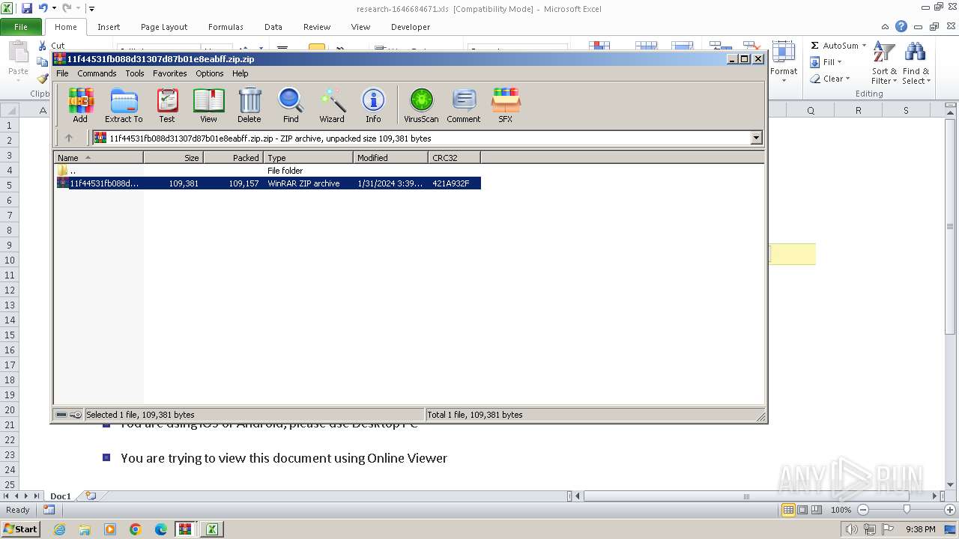Open Microsoft Edge from taskbar
The image size is (959, 539).
[x=161, y=529]
